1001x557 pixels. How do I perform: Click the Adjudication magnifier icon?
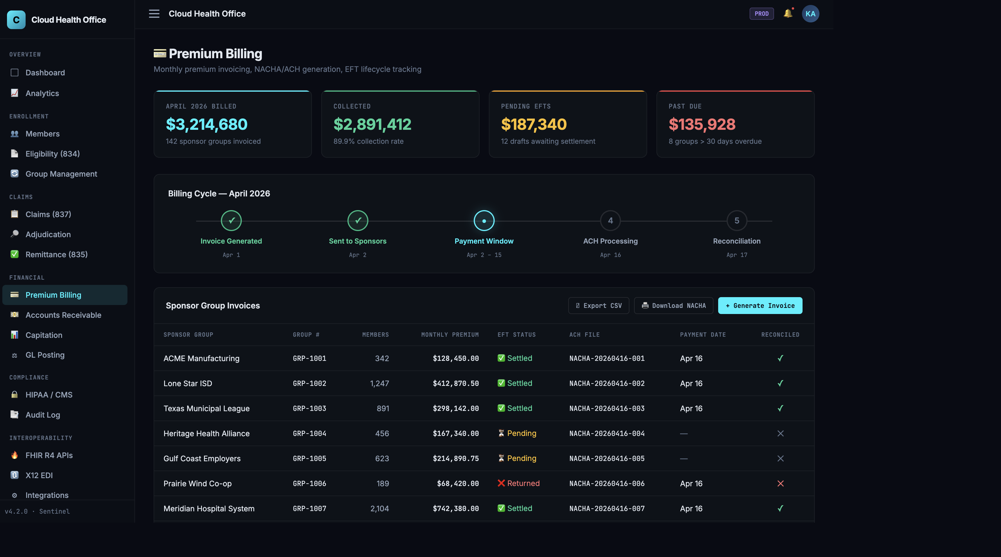tap(14, 234)
